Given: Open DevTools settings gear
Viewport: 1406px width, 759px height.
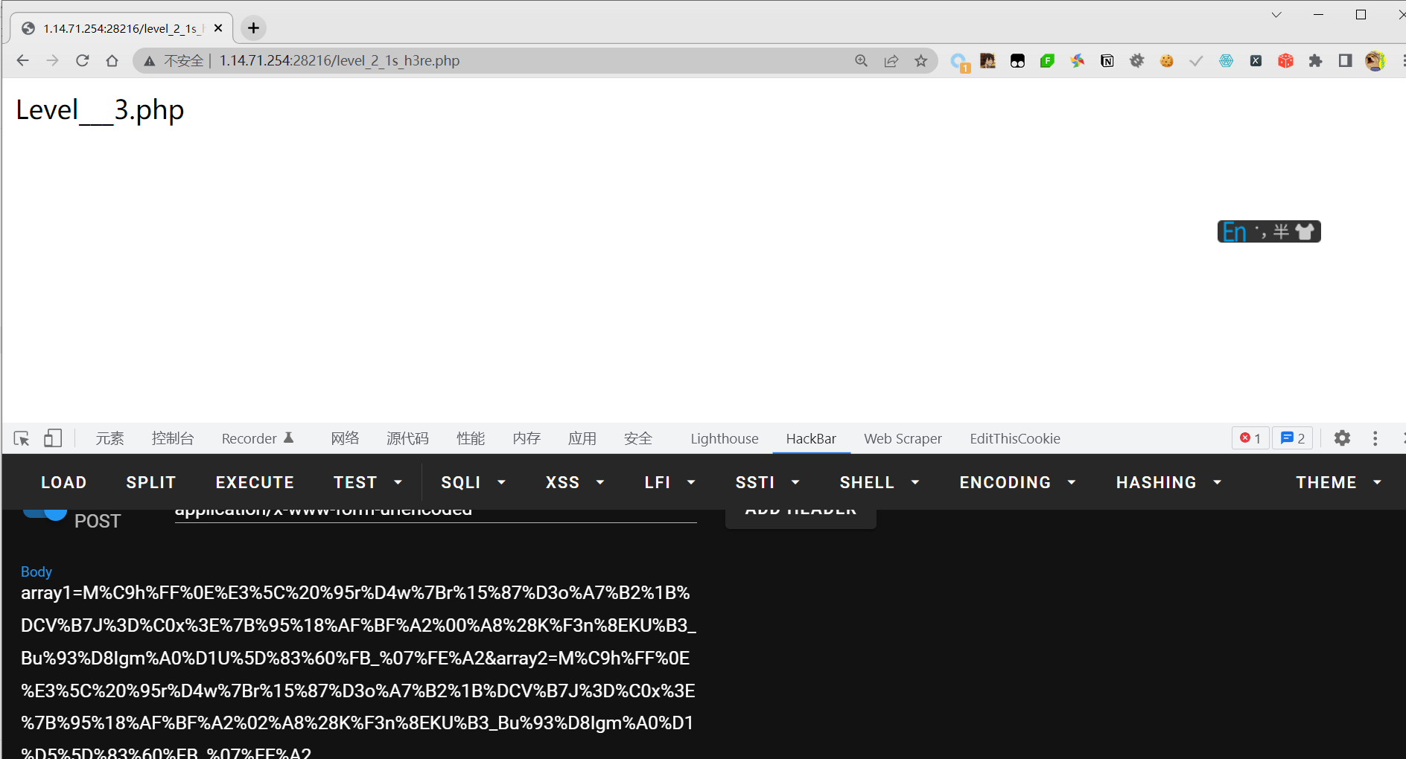Looking at the screenshot, I should (x=1342, y=438).
